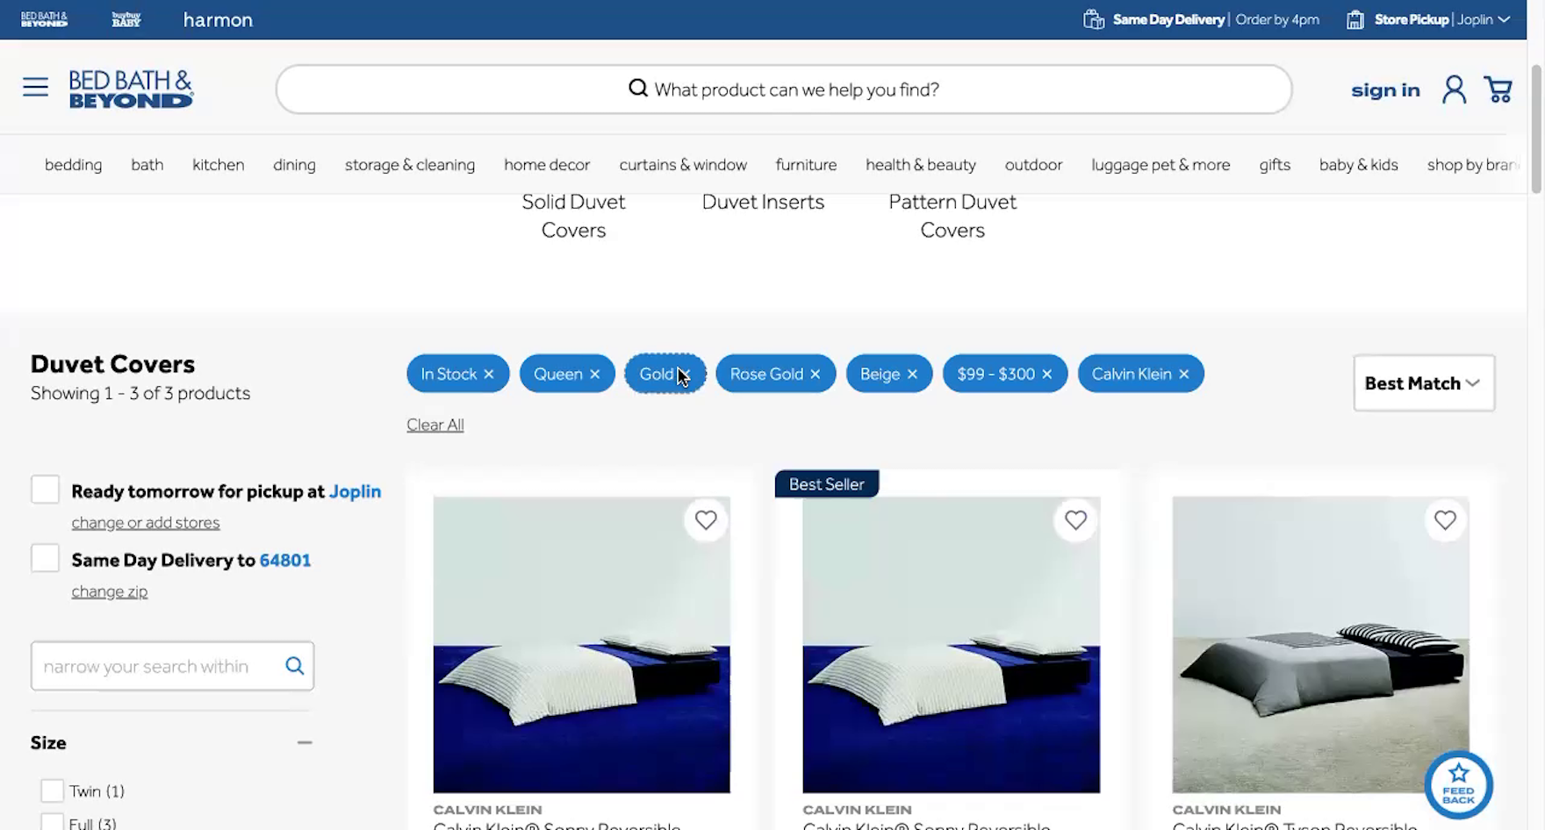1545x830 pixels.
Task: Click the Same Day Delivery icon
Action: [x=1094, y=19]
